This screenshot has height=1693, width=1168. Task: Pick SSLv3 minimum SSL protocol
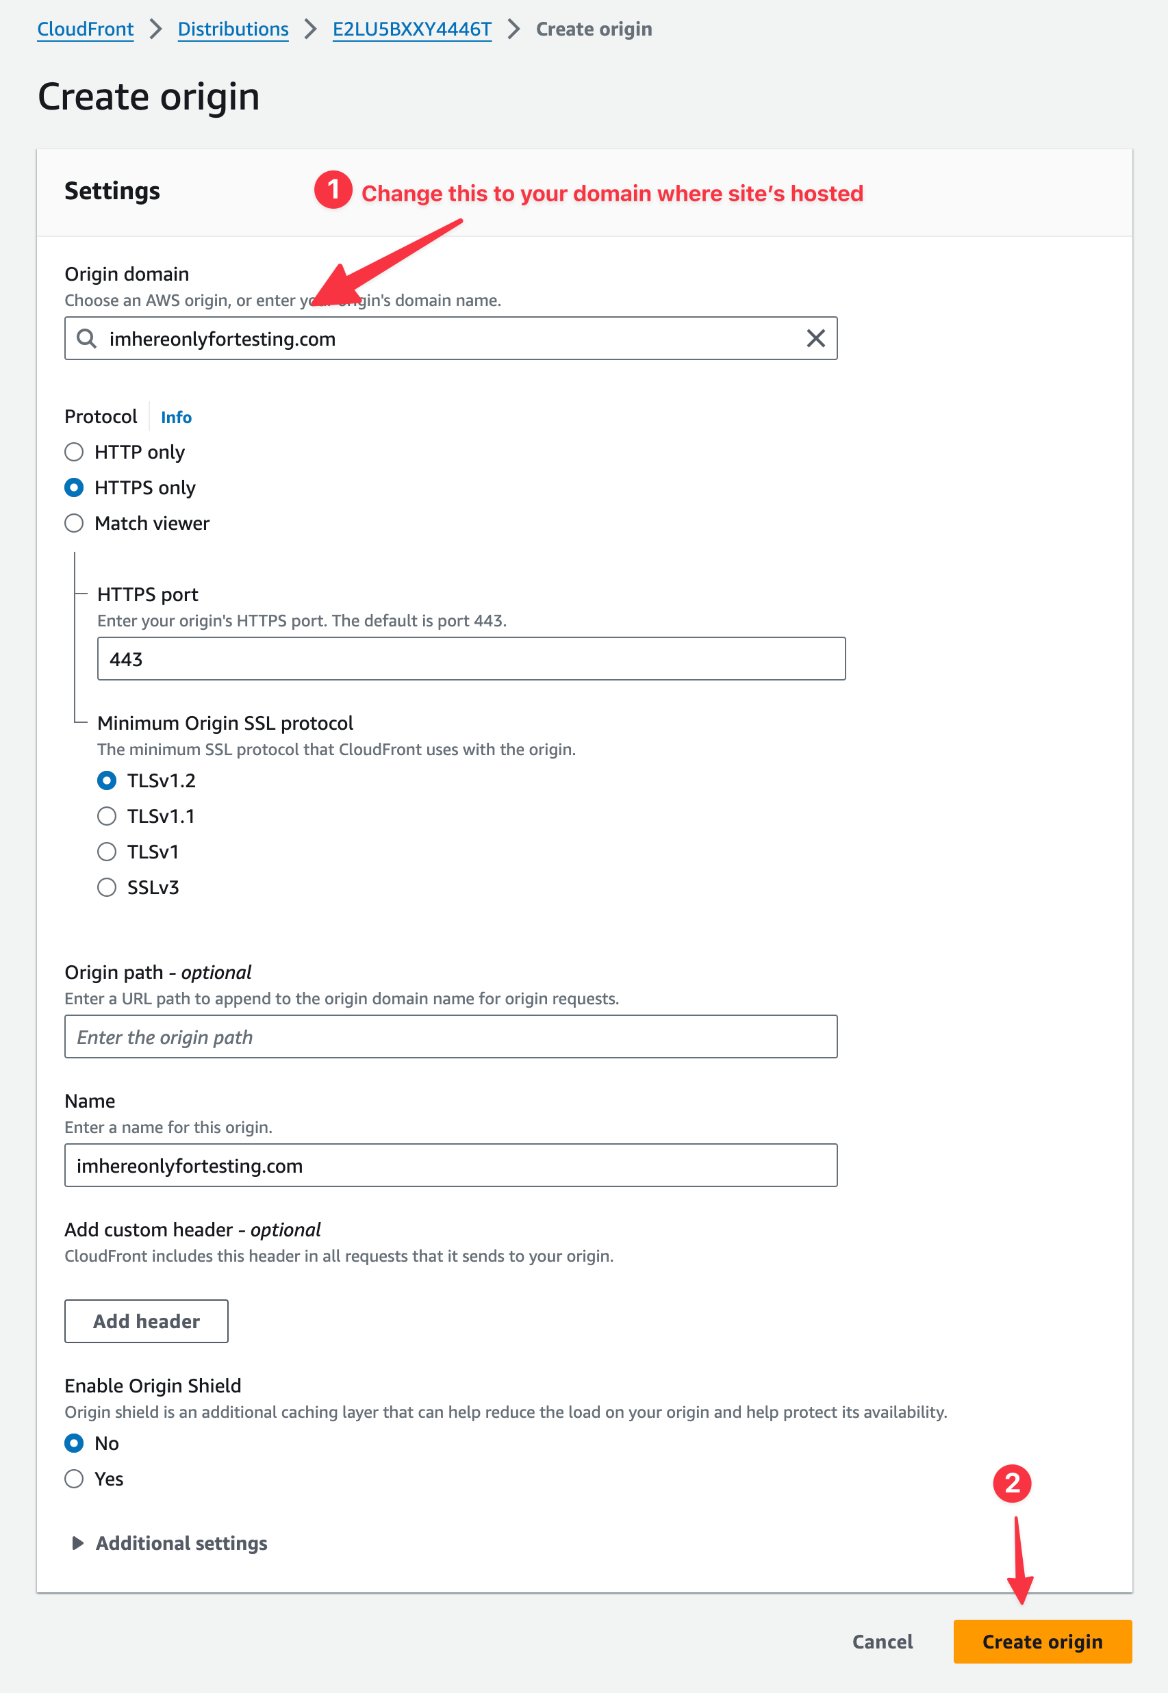point(107,887)
